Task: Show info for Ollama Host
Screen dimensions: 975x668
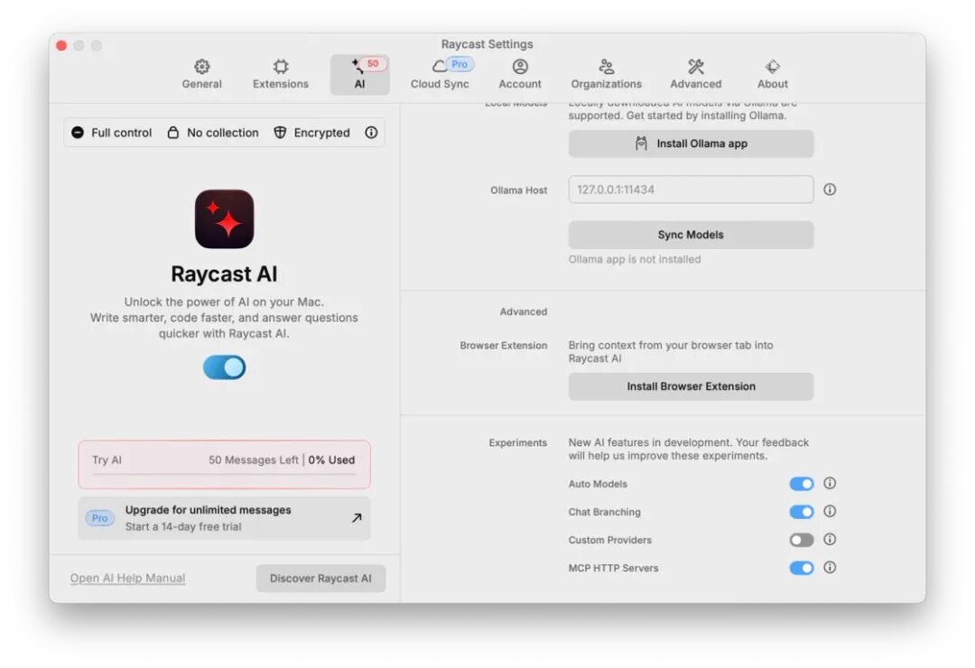Action: click(831, 190)
